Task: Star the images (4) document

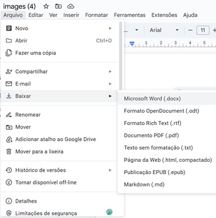Action: pos(46,6)
